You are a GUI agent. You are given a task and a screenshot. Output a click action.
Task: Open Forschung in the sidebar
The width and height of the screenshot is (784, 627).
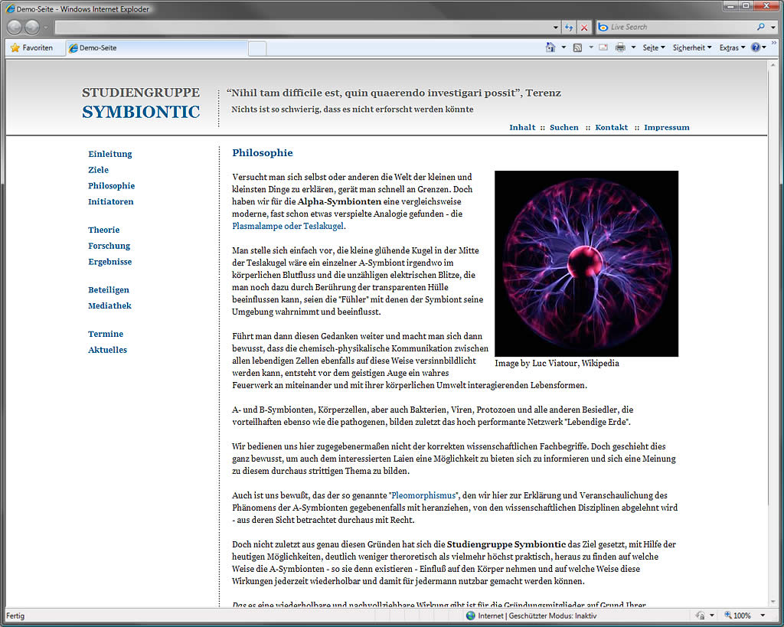(109, 246)
